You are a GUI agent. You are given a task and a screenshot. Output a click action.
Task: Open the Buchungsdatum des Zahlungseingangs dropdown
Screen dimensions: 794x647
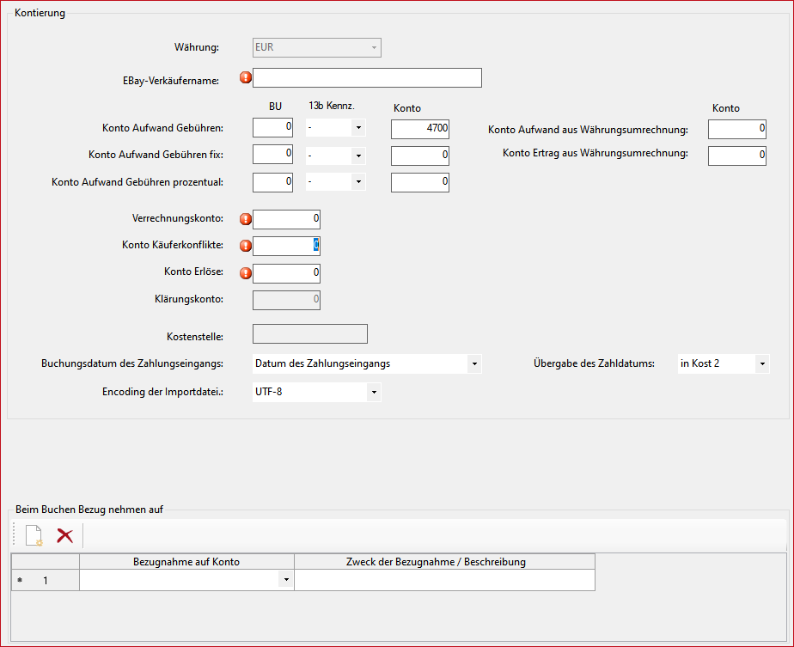[x=473, y=364]
